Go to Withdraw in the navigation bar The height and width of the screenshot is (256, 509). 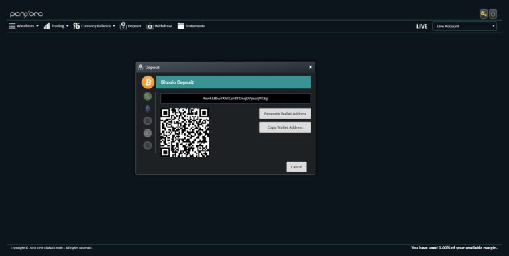(x=159, y=26)
